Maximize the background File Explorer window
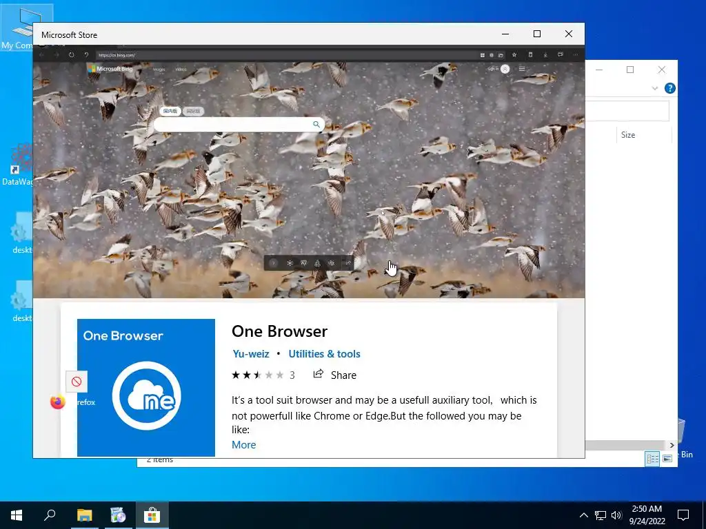 (x=630, y=70)
